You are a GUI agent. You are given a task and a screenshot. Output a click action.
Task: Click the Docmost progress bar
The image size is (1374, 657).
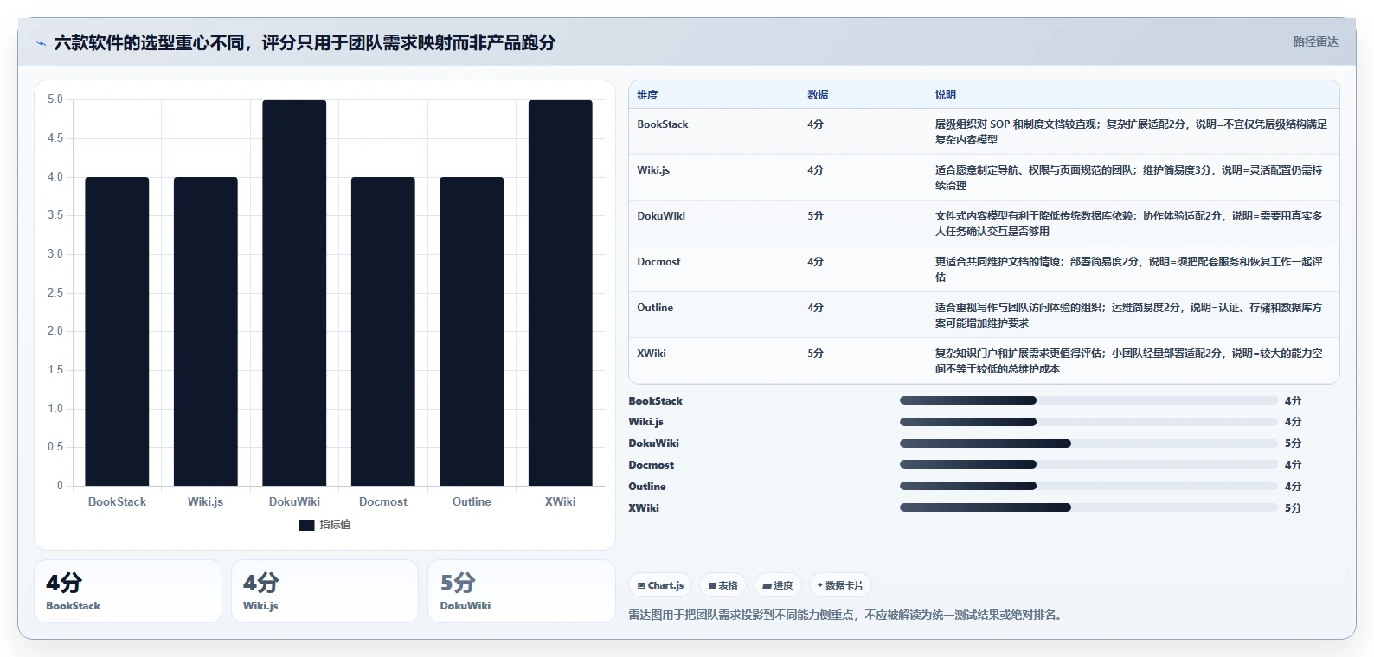(1088, 464)
